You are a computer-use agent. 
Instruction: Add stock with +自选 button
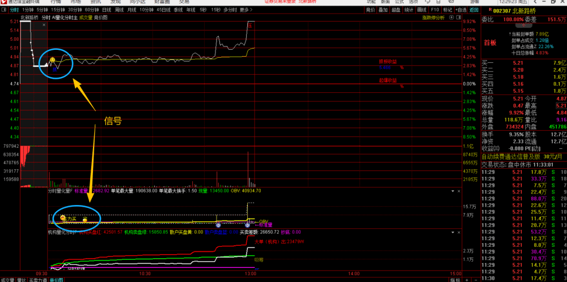coord(460,10)
